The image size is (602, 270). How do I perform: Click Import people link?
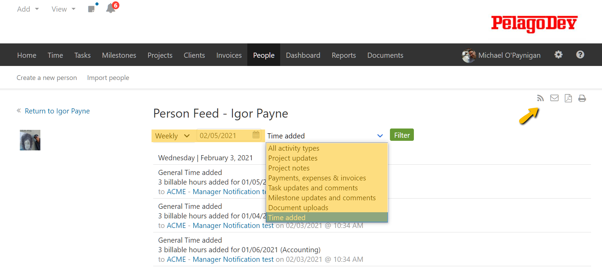(x=108, y=78)
